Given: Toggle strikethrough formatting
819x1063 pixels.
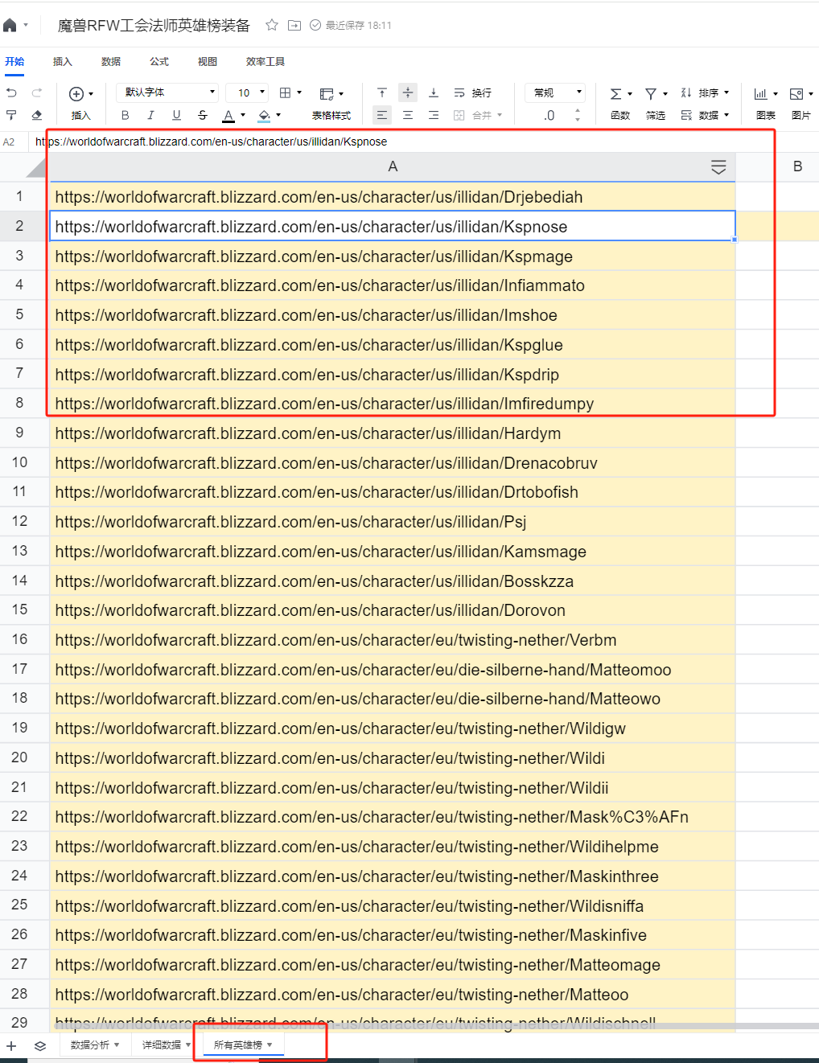Looking at the screenshot, I should click(202, 116).
